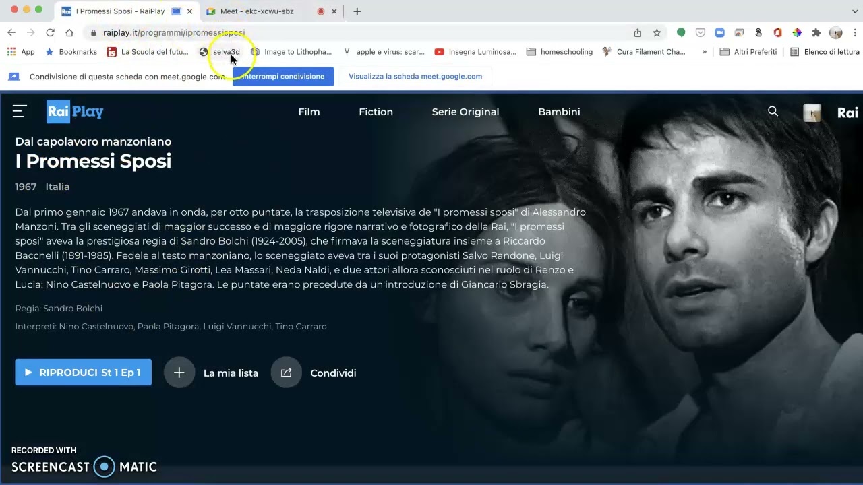The height and width of the screenshot is (485, 863).
Task: Click Interrompi condivisione button
Action: tap(283, 76)
